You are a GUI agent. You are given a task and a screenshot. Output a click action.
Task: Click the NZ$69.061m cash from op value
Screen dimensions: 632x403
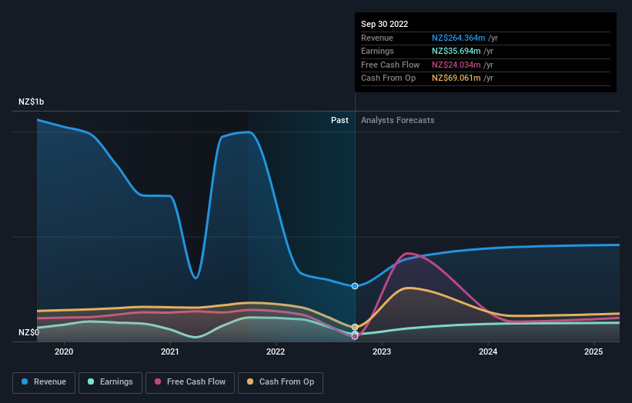(x=456, y=78)
